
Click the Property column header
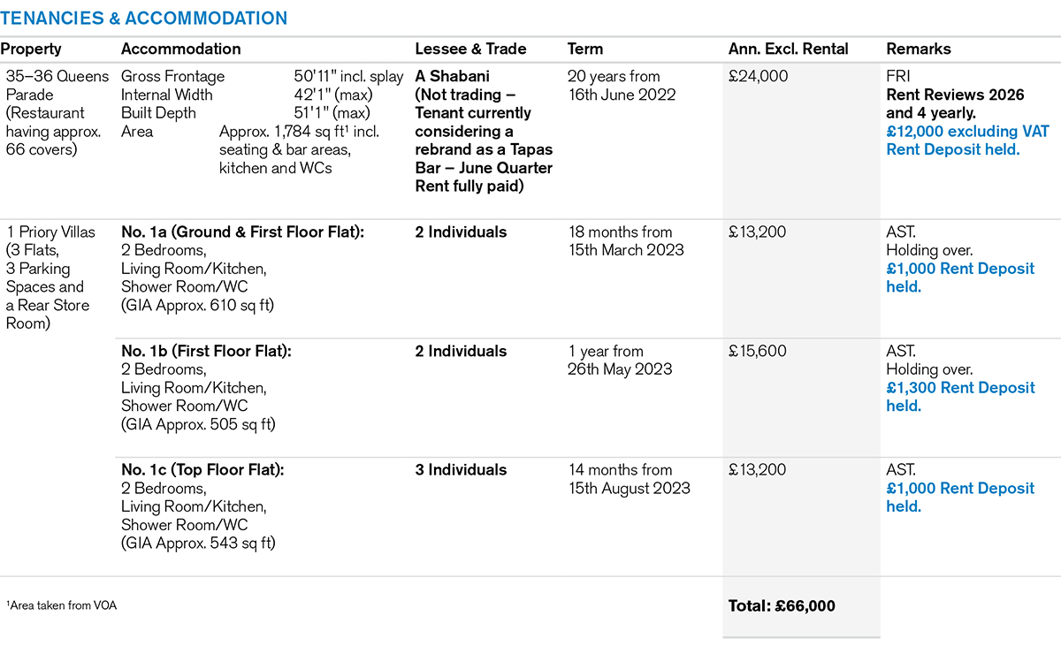[31, 49]
